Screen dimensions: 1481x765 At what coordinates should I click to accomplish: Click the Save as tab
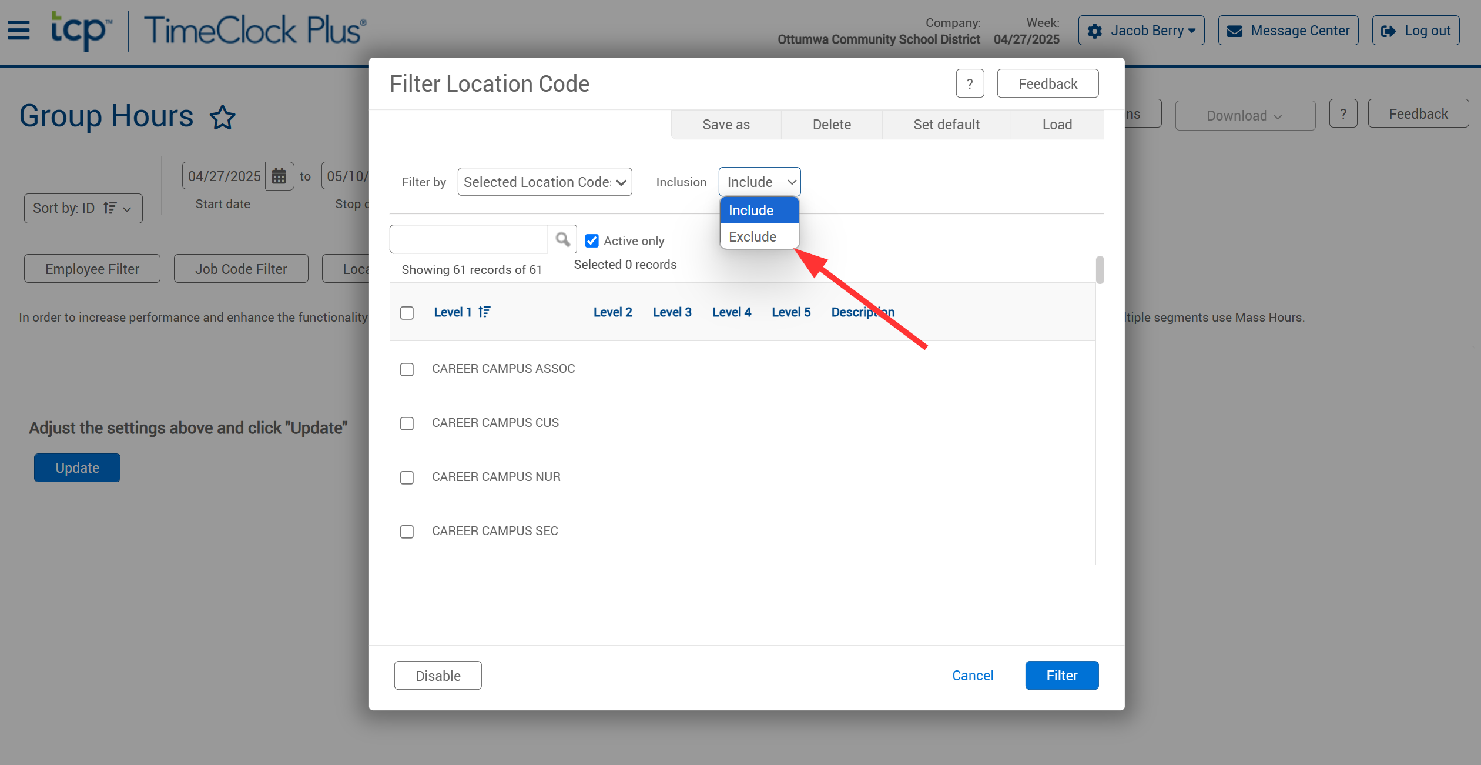[726, 125]
